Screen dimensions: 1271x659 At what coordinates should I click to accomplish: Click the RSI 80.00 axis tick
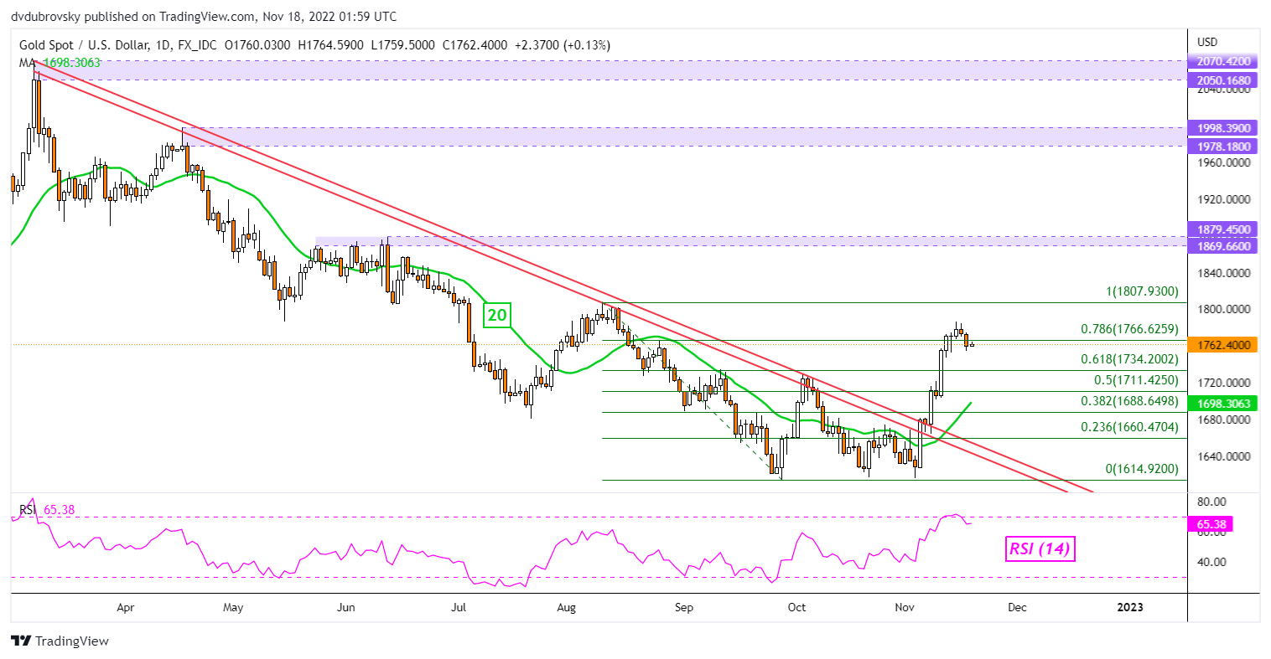coord(1212,502)
